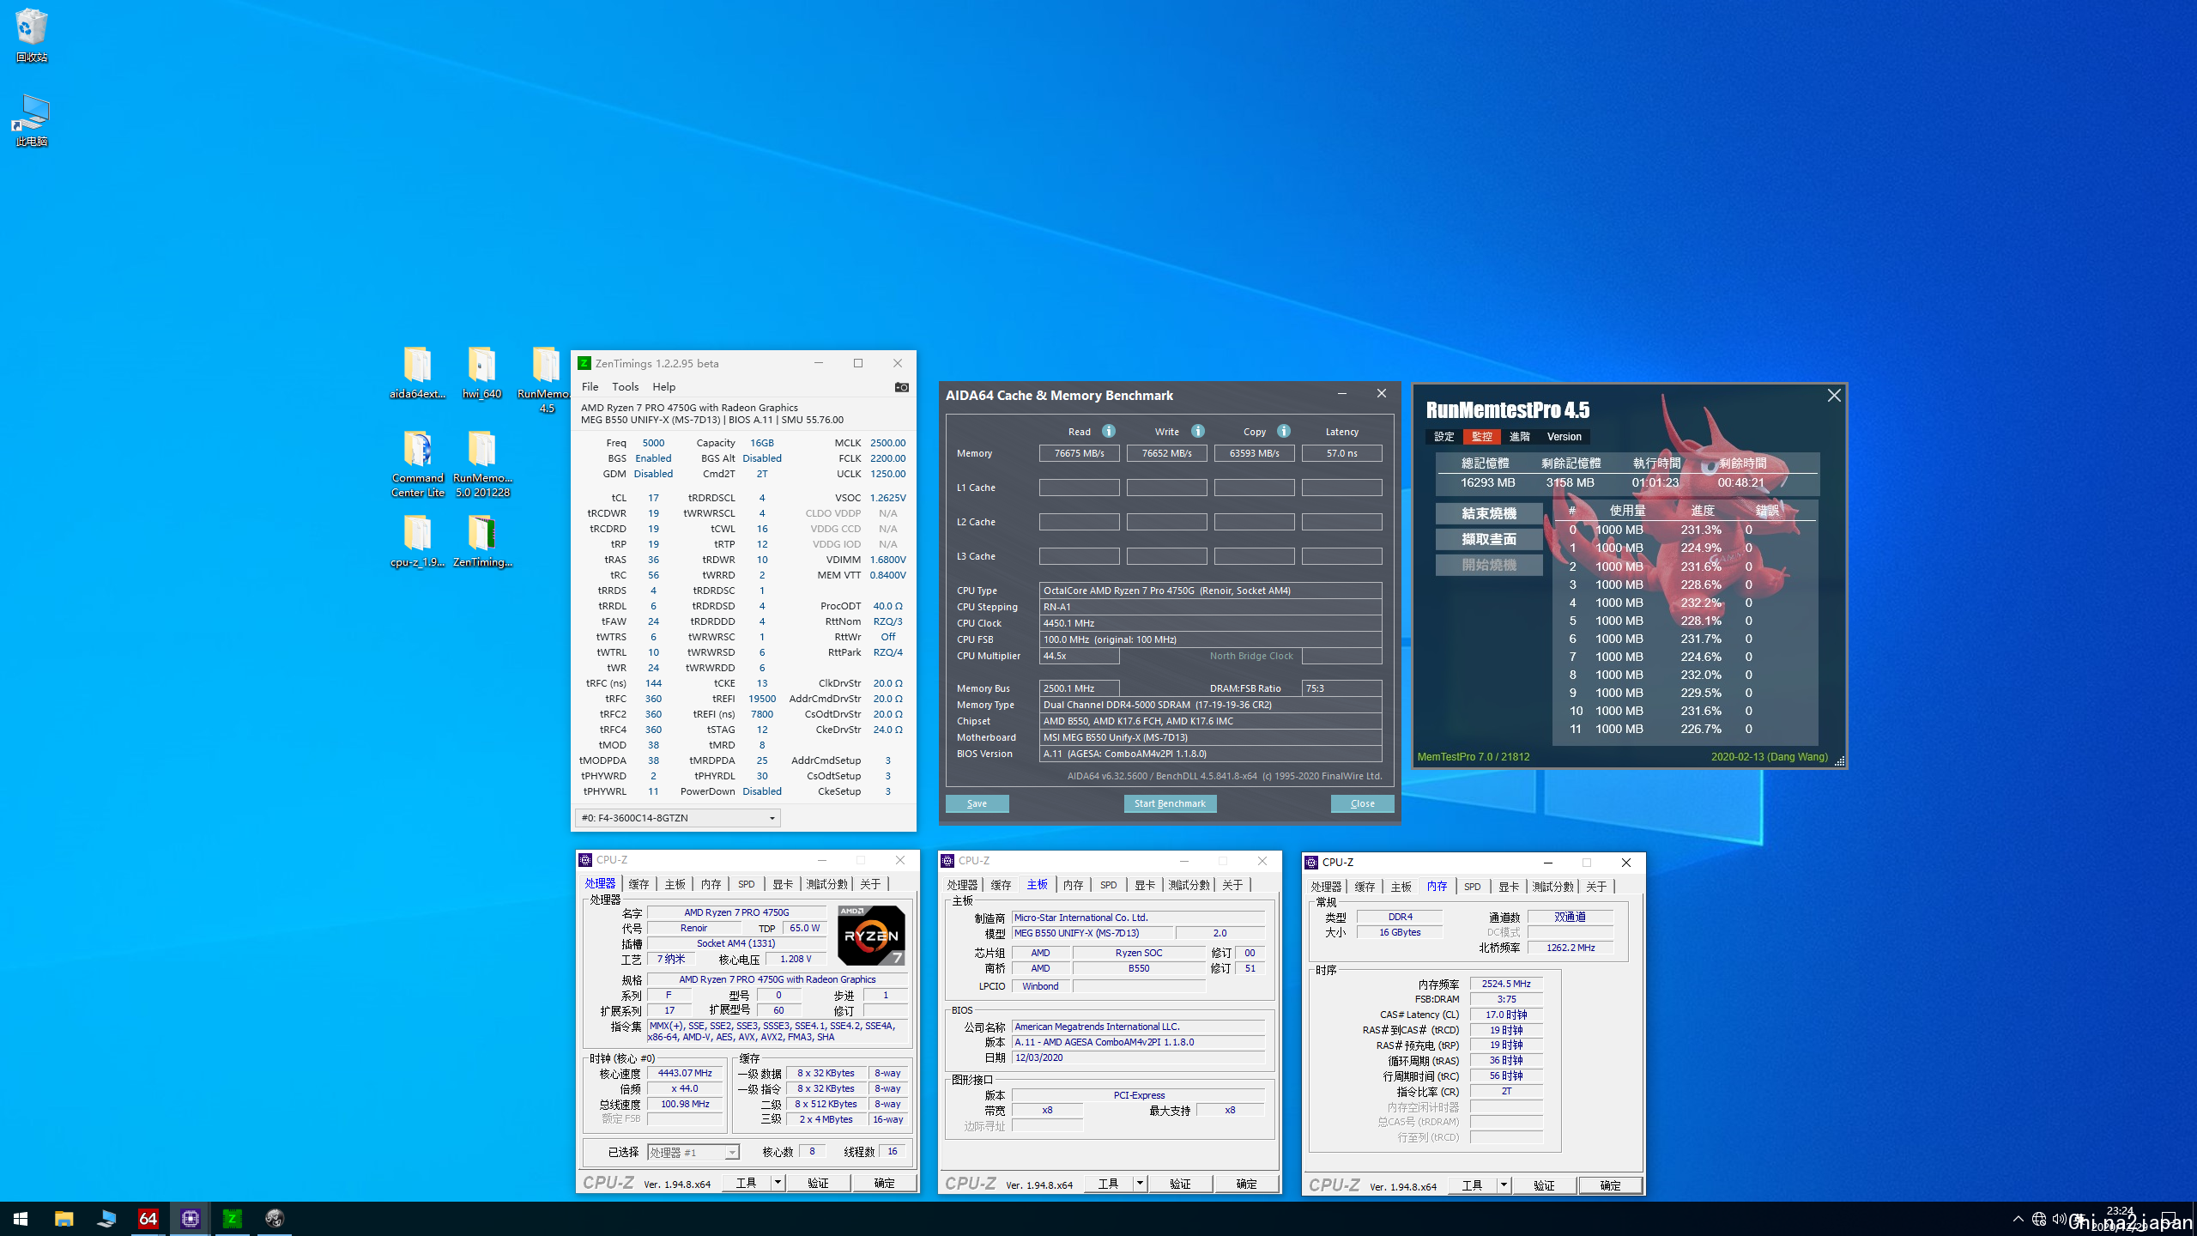Click the ZenTimings screenshot camera icon
This screenshot has width=2197, height=1236.
click(x=901, y=387)
